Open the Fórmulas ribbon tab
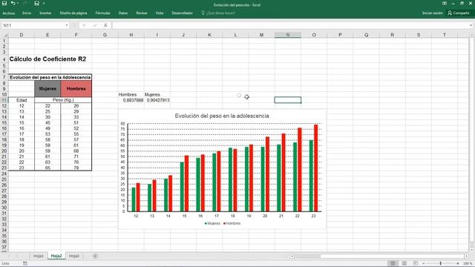This screenshot has width=475, height=267. pos(102,13)
